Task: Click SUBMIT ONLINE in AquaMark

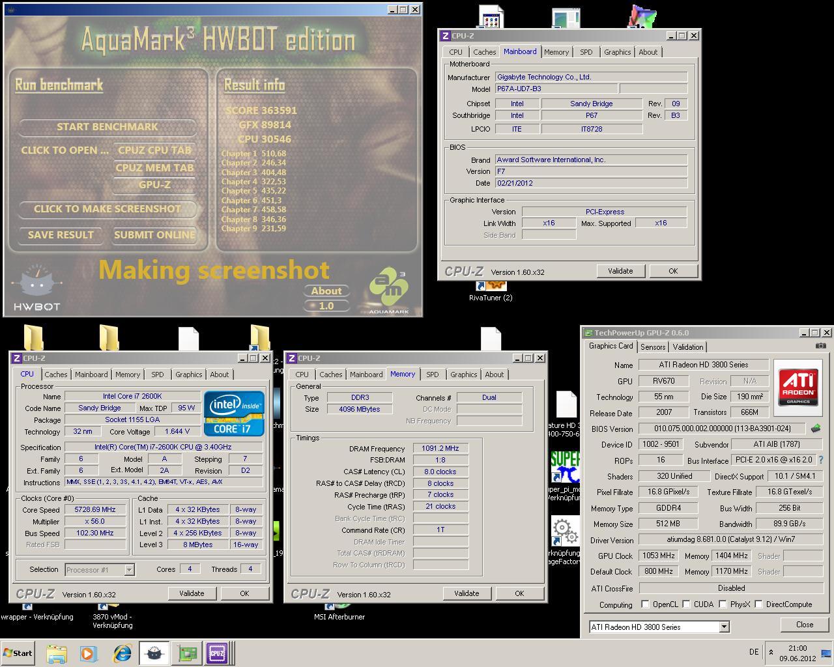Action: [154, 234]
